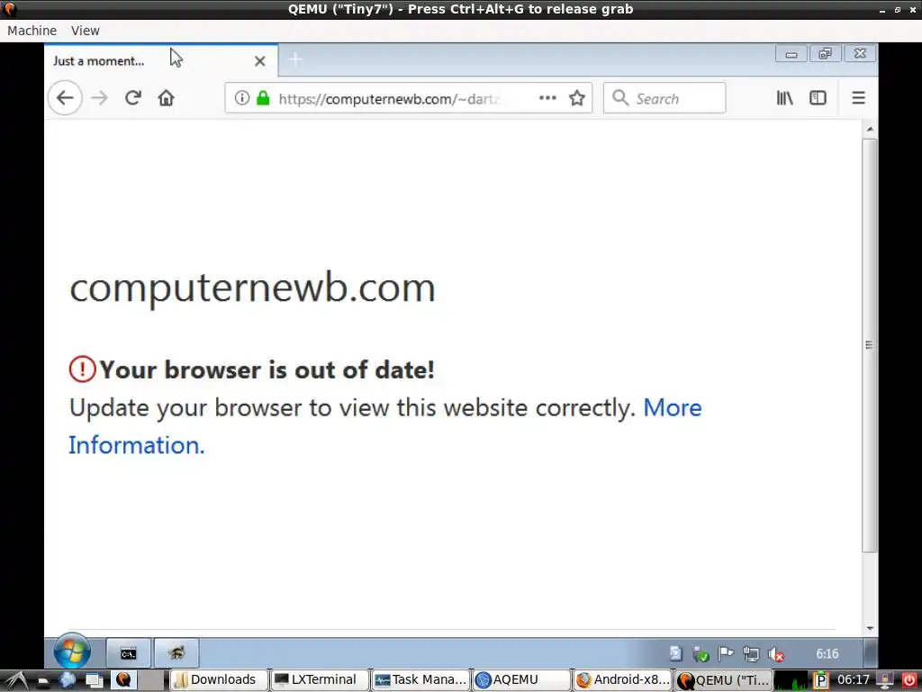Open the page actions three-dots menu

(547, 97)
